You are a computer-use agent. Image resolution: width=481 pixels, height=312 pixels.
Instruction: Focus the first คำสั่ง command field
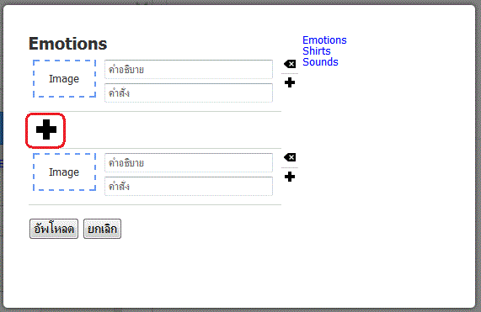189,93
